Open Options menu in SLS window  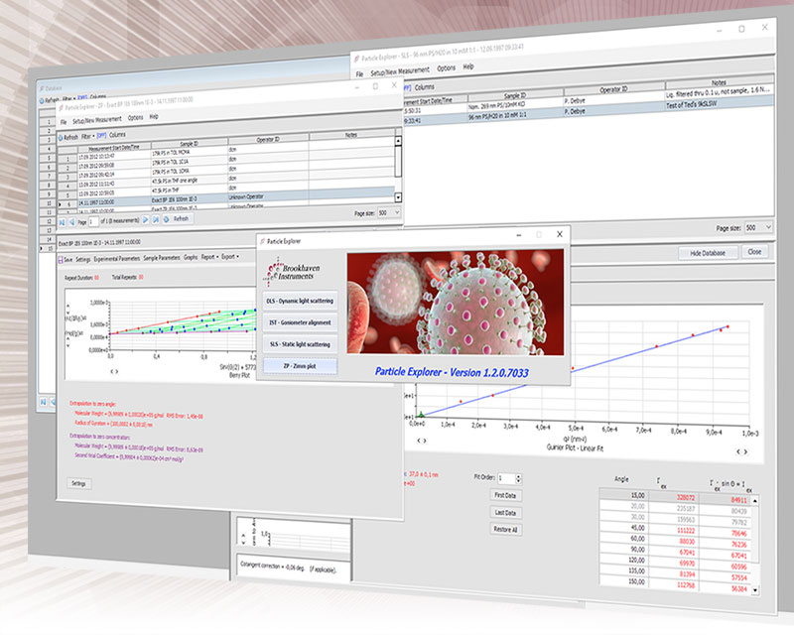coord(446,68)
